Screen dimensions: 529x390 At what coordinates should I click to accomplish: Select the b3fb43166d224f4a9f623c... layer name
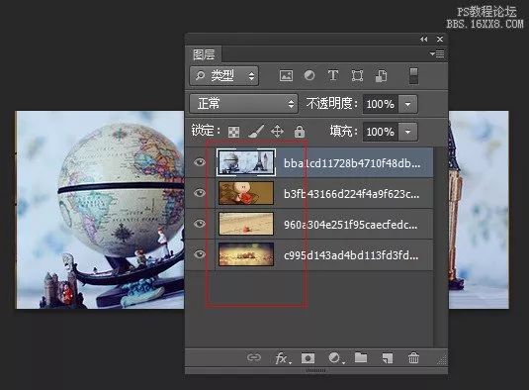(352, 194)
